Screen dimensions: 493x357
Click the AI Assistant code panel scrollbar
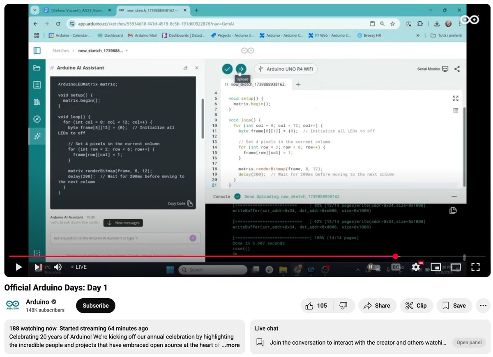203,119
